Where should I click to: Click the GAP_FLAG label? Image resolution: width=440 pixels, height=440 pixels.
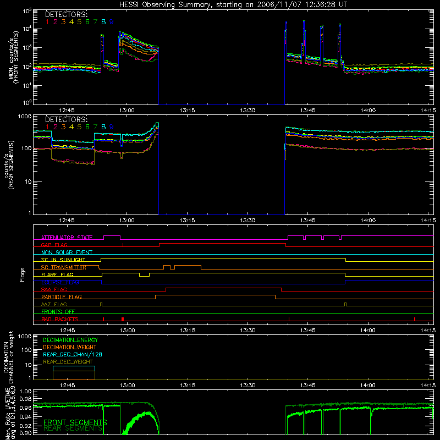54,245
